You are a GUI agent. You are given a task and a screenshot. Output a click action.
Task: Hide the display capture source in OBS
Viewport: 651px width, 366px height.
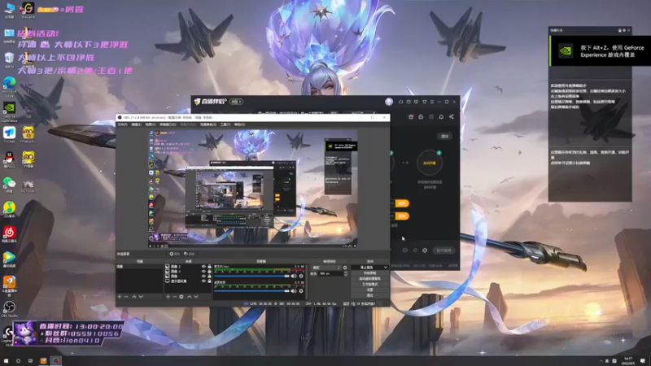click(203, 281)
